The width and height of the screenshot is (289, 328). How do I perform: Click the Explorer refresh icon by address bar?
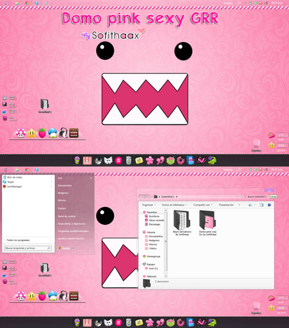click(x=241, y=197)
